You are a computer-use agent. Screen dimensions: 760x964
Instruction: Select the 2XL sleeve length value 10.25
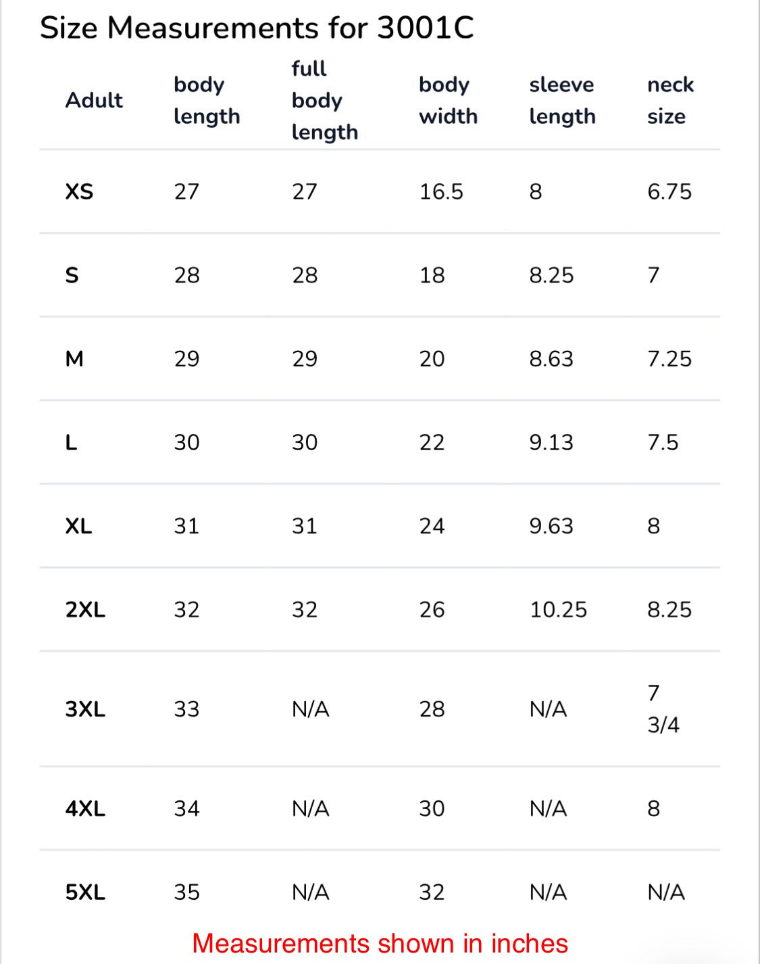(x=558, y=610)
